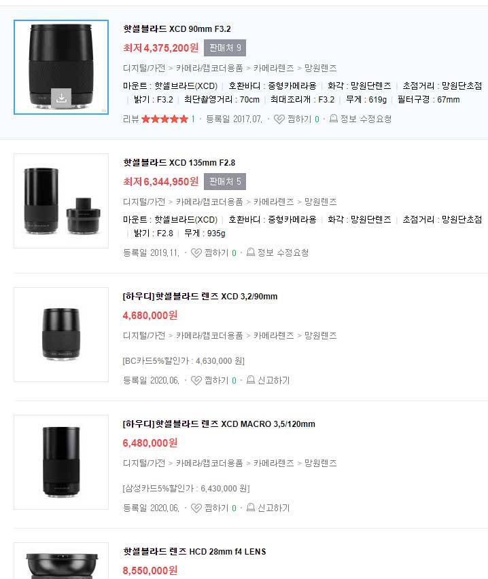Open the 핫셀블라드 렌즈 HCD 28mm f4 LENS title
Image resolution: width=488 pixels, height=579 pixels.
tap(194, 552)
